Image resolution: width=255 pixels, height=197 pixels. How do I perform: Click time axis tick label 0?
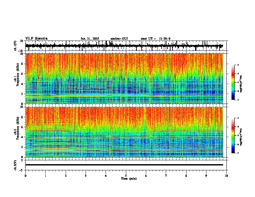pos(25,176)
